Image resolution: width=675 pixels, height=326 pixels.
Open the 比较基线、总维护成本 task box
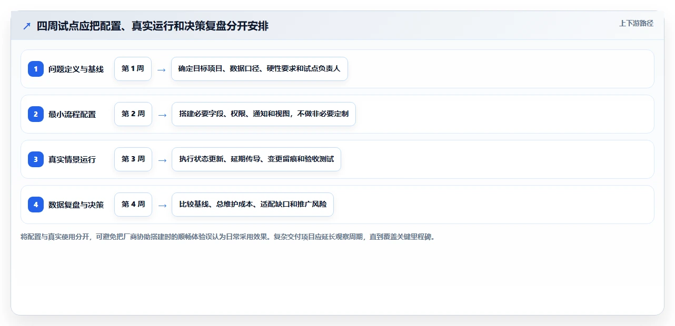(x=253, y=205)
